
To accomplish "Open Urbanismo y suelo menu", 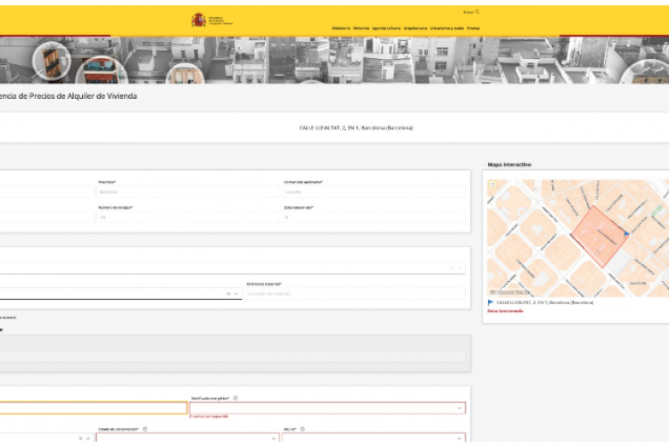I will click(446, 28).
